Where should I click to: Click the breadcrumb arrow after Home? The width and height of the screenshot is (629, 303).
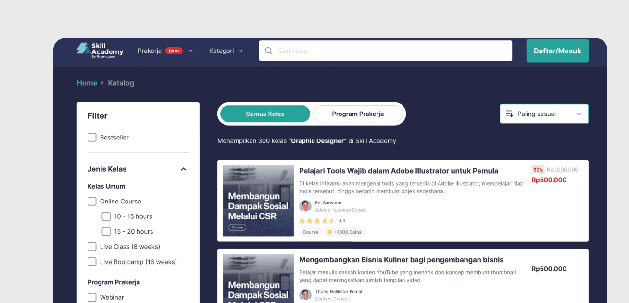(x=102, y=83)
